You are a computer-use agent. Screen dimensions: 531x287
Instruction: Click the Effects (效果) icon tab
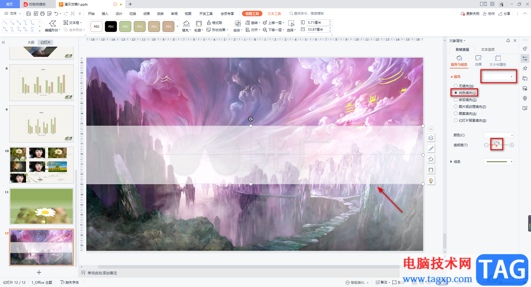(x=478, y=61)
